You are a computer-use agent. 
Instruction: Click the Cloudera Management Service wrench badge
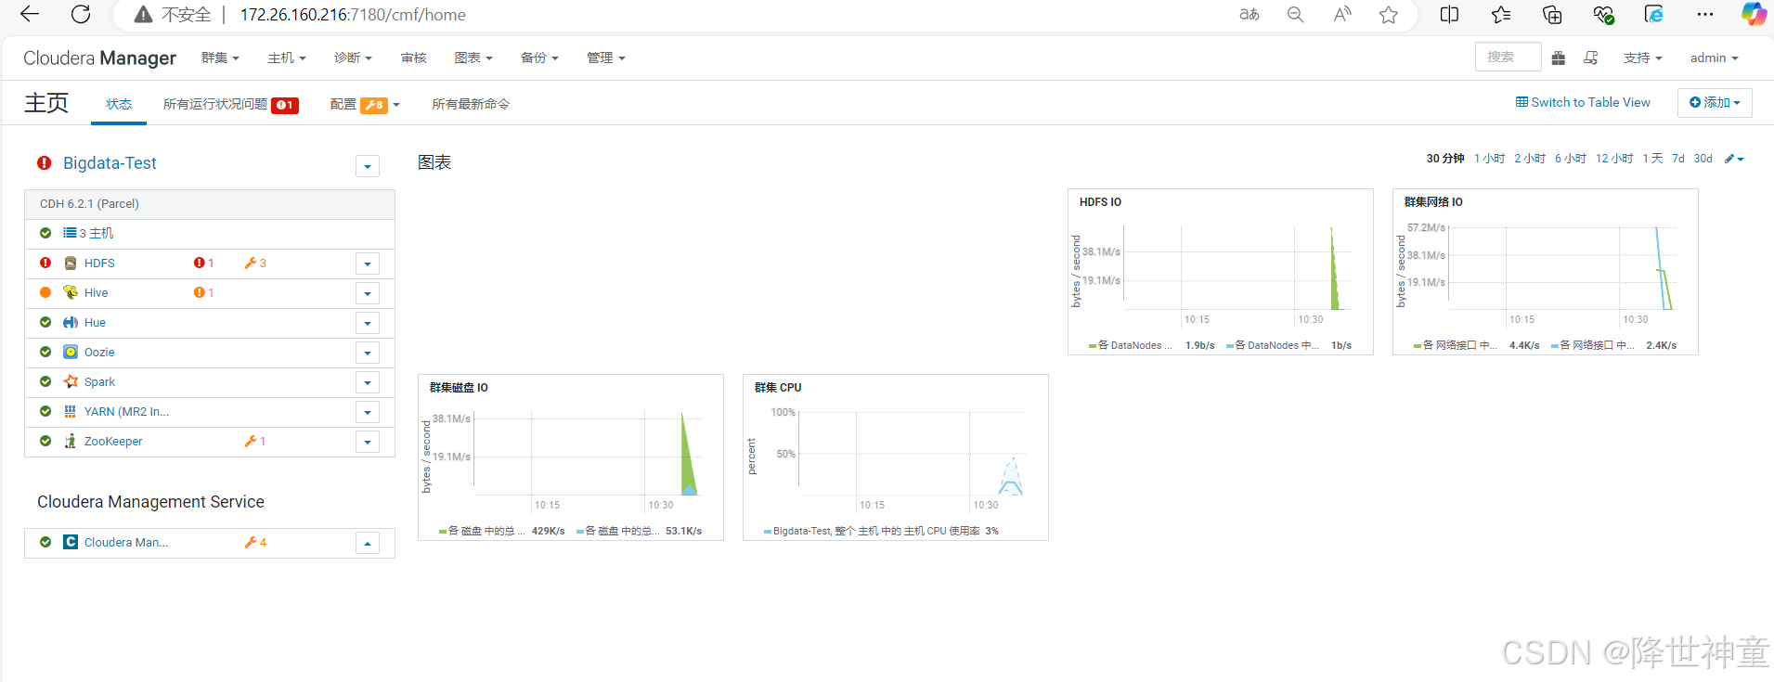(x=255, y=542)
